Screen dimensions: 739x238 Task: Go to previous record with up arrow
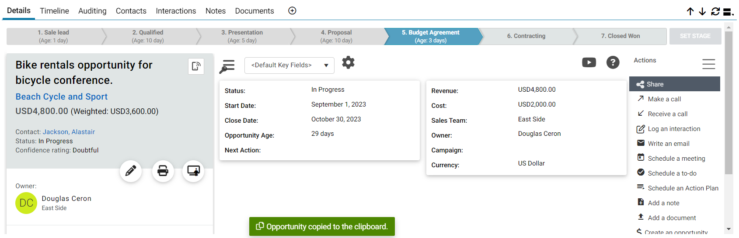tap(690, 11)
